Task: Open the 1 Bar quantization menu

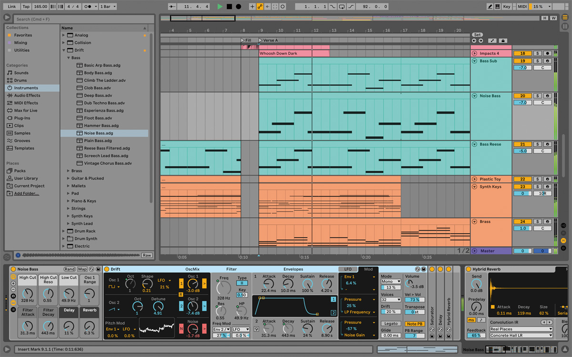Action: tap(107, 7)
